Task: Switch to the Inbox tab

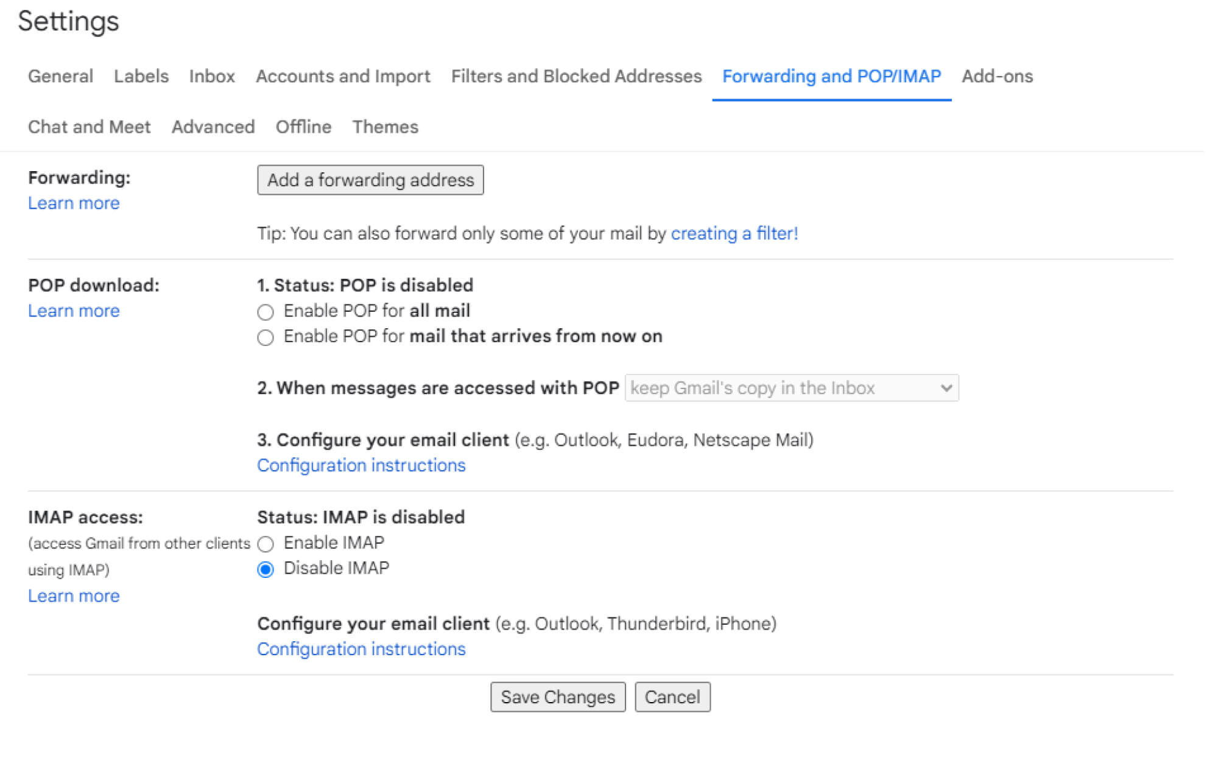Action: [212, 76]
